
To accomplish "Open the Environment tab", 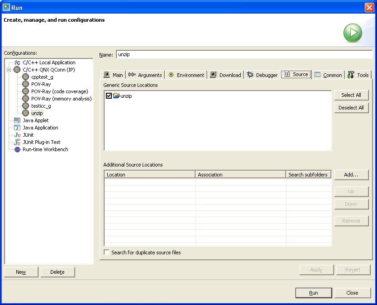I will coord(186,75).
